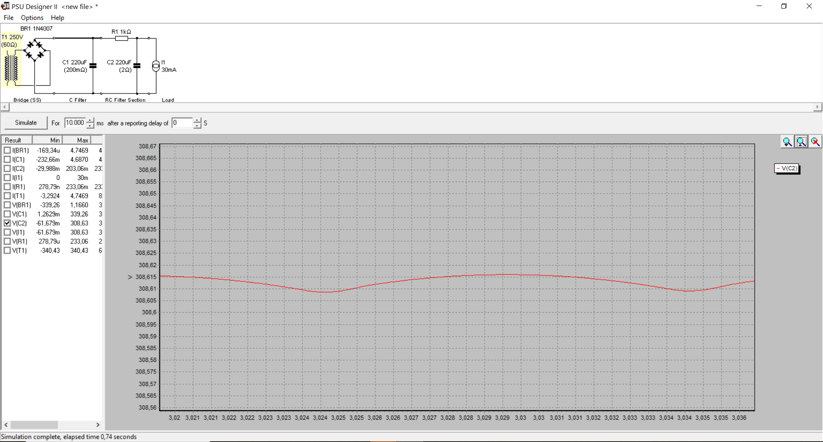
Task: Select the C2 220uF capacitor symbol
Action: (x=137, y=66)
